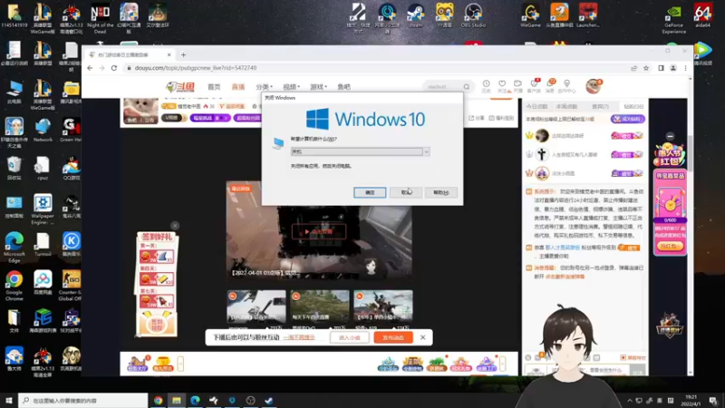The image size is (725, 408).
Task: Click the taskbar clock showing 19:21
Action: 691,400
